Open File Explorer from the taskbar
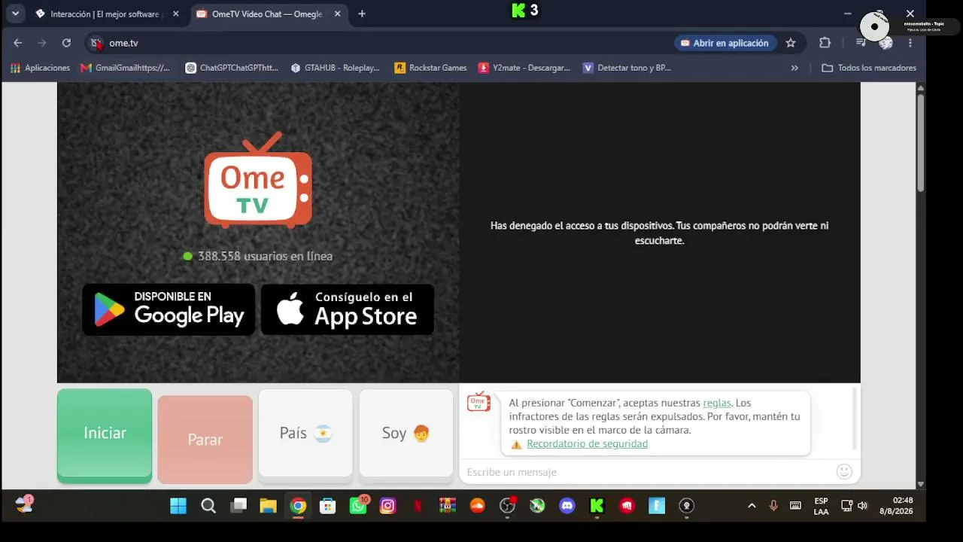Image resolution: width=963 pixels, height=542 pixels. [268, 506]
